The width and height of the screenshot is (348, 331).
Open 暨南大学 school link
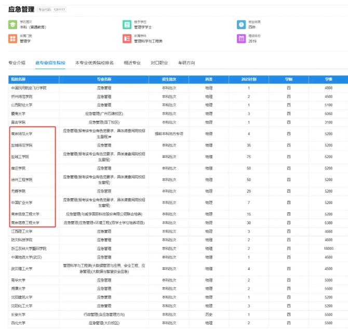point(18,113)
